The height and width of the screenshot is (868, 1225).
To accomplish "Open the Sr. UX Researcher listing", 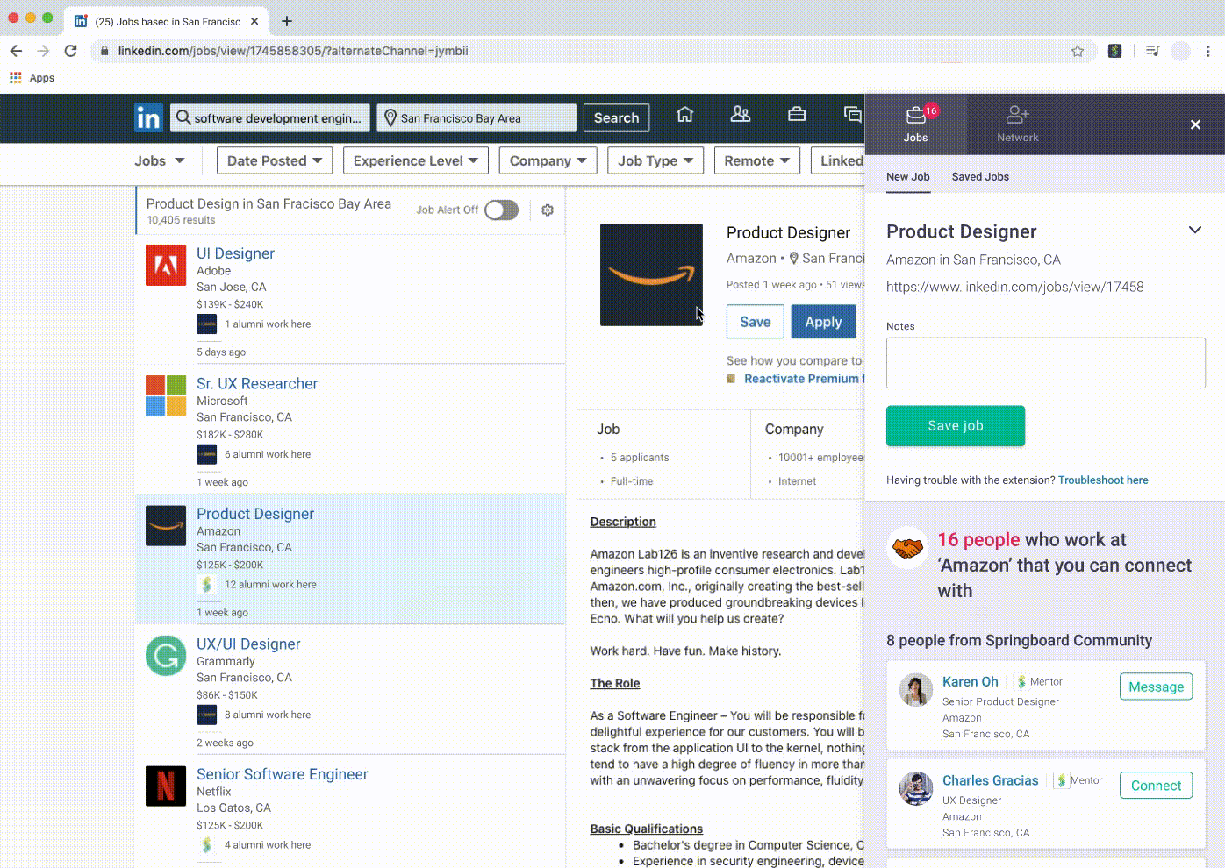I will [x=257, y=384].
